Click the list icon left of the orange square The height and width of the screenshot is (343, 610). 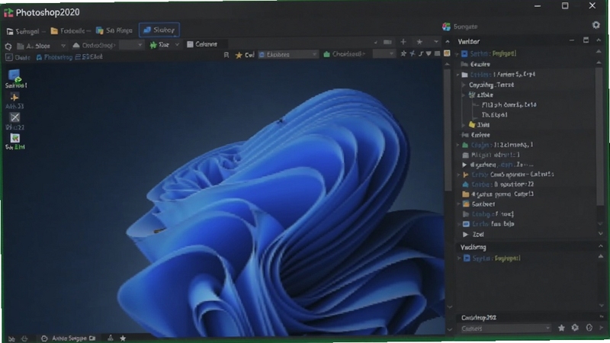coord(438,53)
